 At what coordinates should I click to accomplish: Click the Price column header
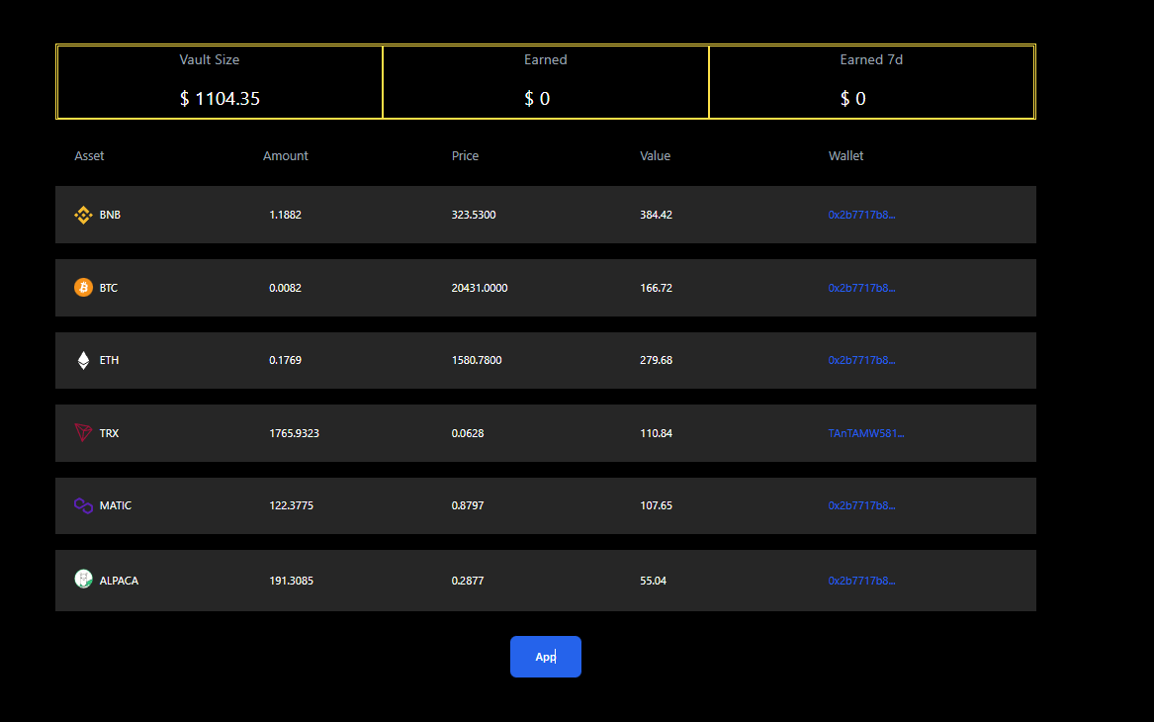[465, 156]
